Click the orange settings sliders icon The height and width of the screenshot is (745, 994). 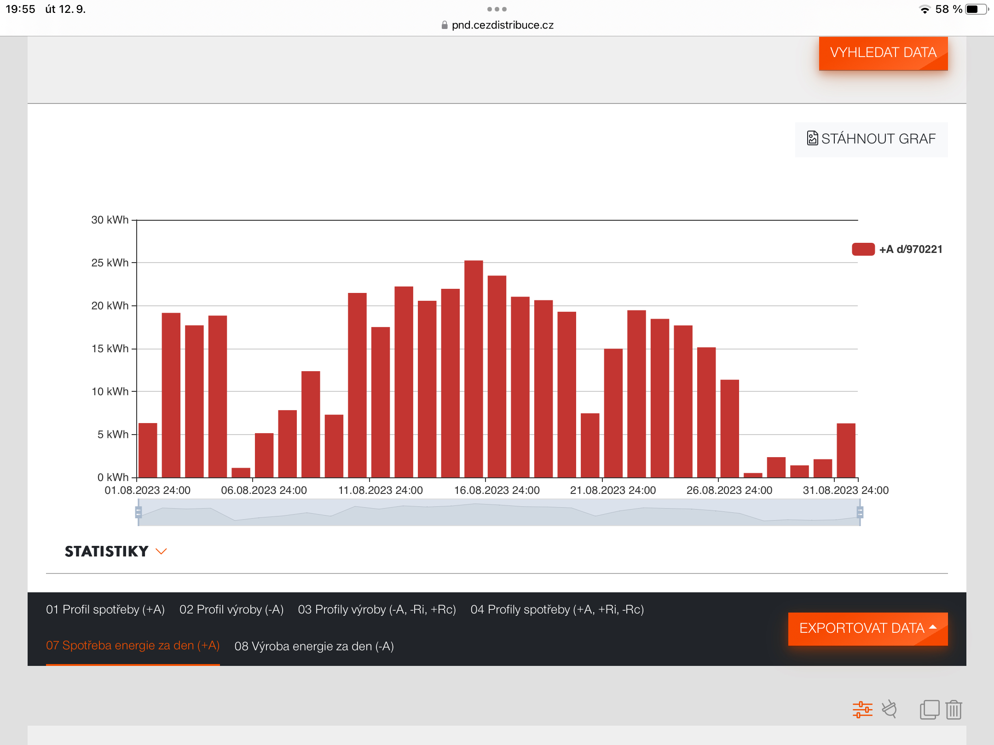(862, 710)
